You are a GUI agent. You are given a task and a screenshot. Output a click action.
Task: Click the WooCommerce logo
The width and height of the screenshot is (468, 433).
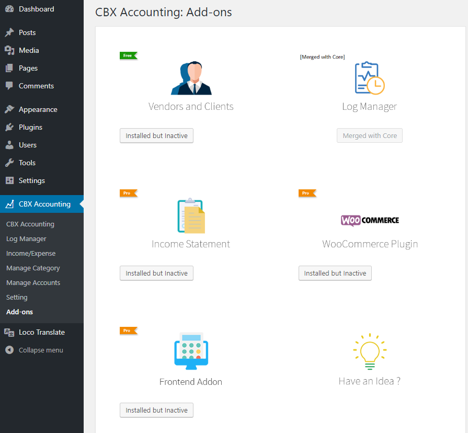370,220
